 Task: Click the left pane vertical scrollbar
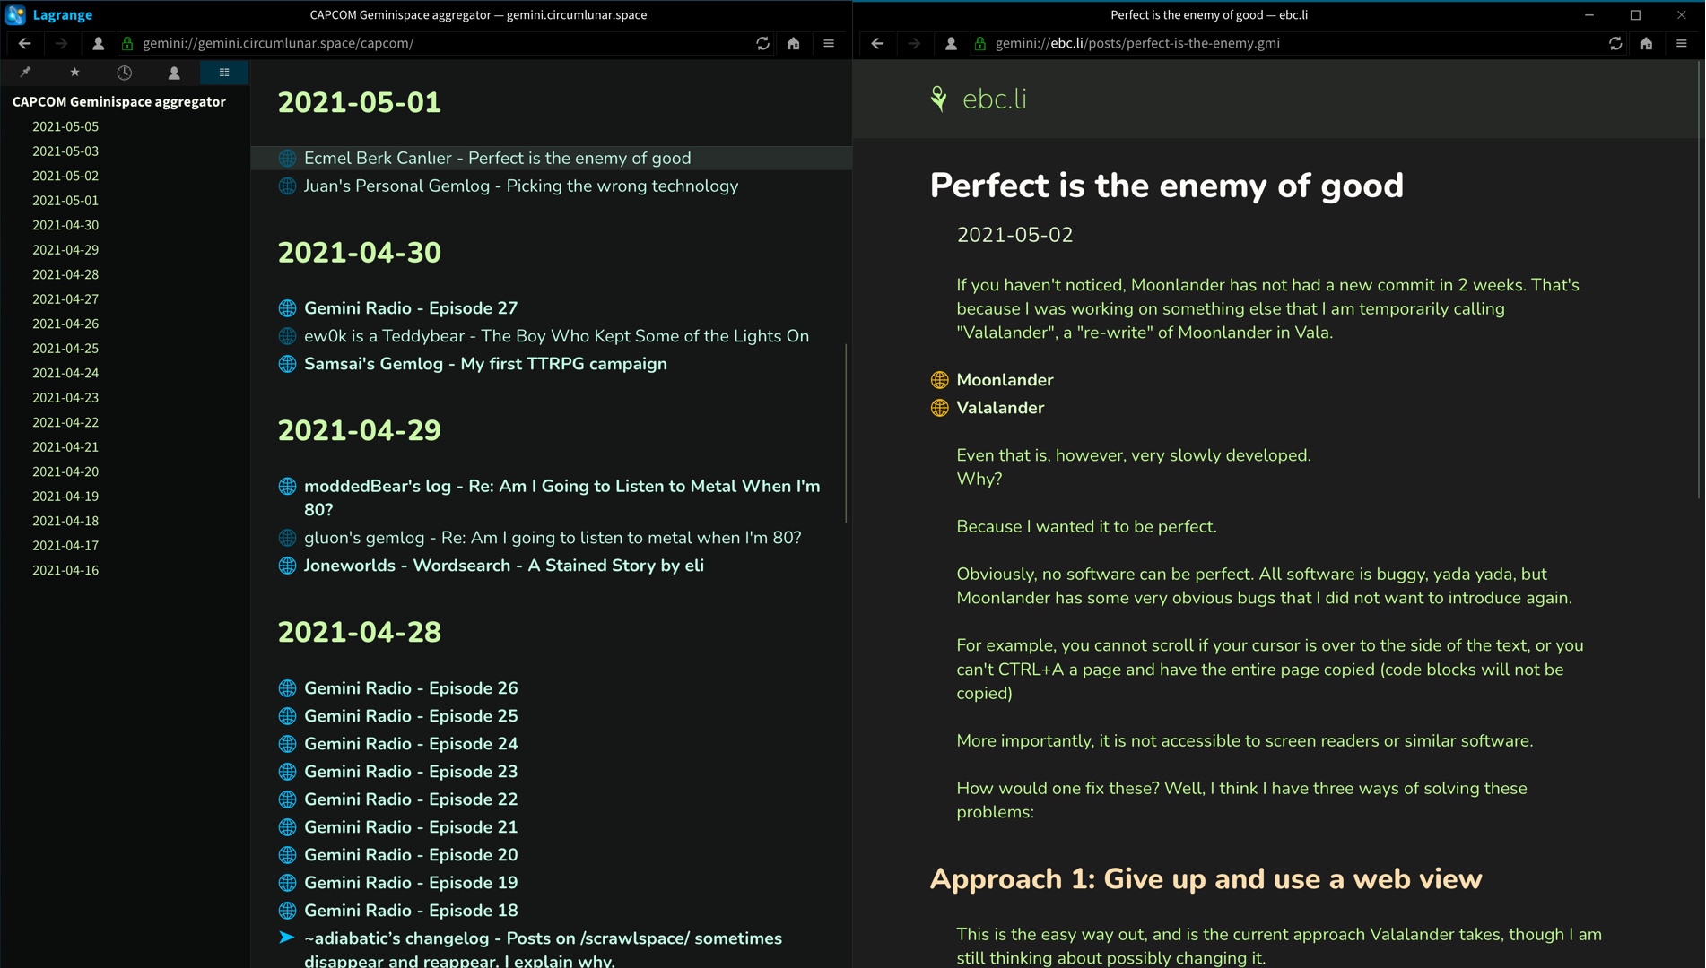[846, 433]
